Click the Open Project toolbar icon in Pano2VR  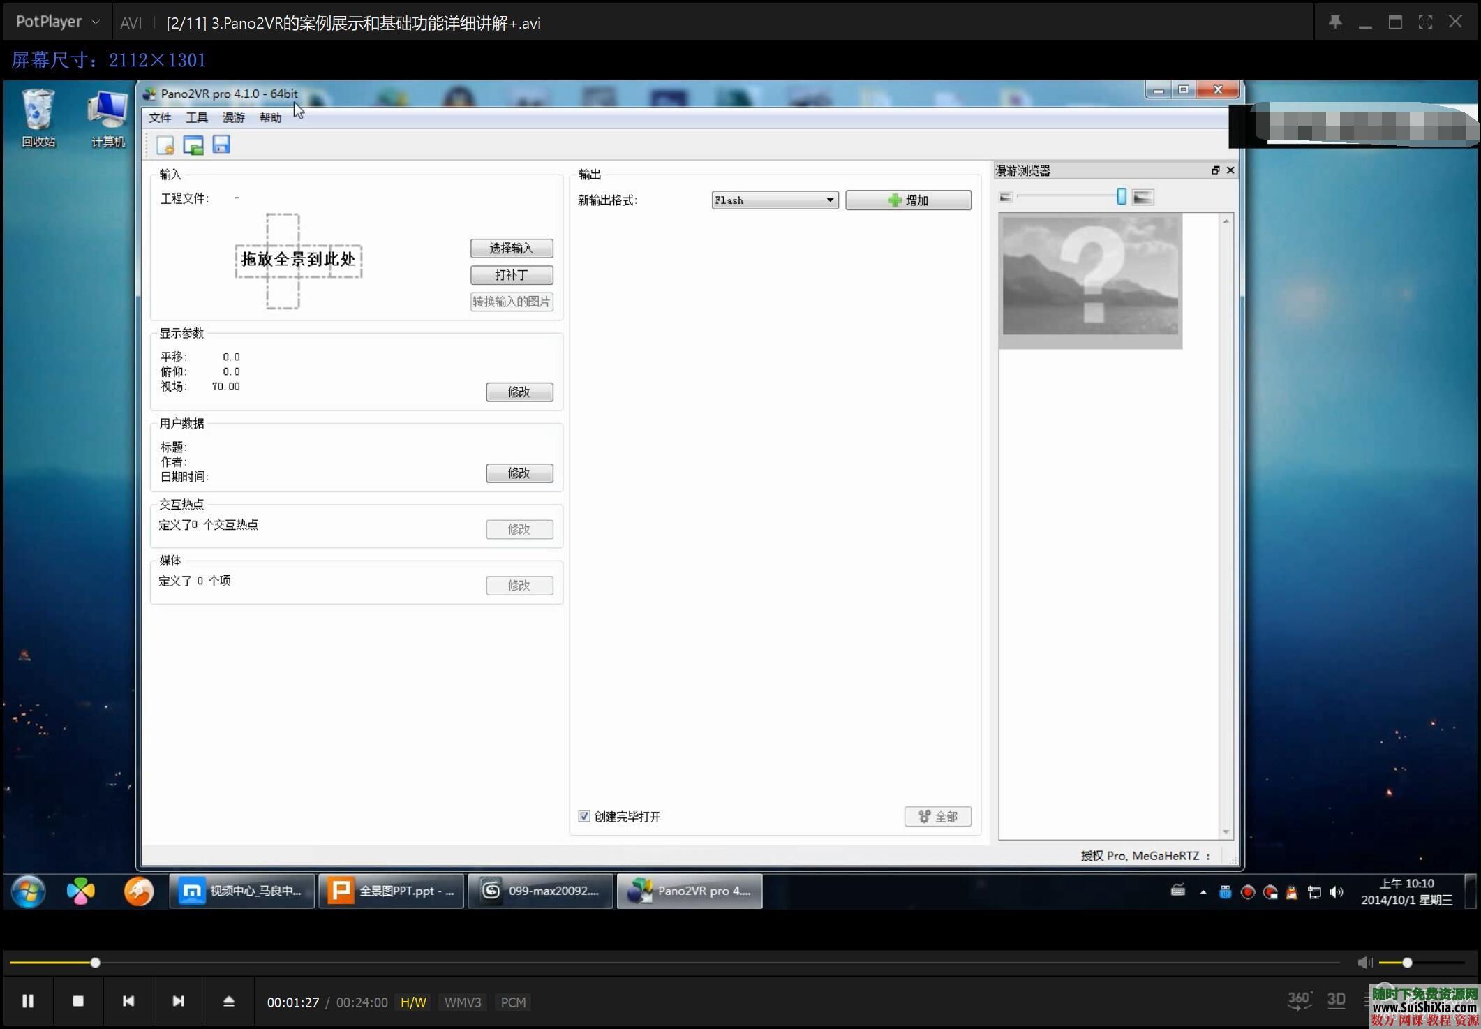[x=193, y=145]
